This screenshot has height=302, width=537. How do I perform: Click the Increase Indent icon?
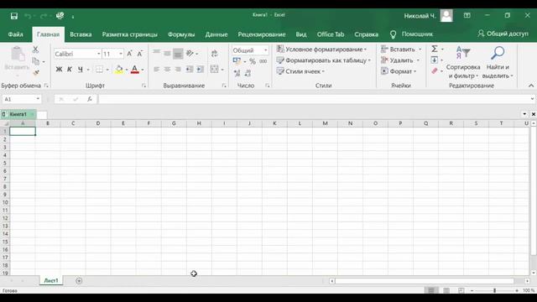200,70
